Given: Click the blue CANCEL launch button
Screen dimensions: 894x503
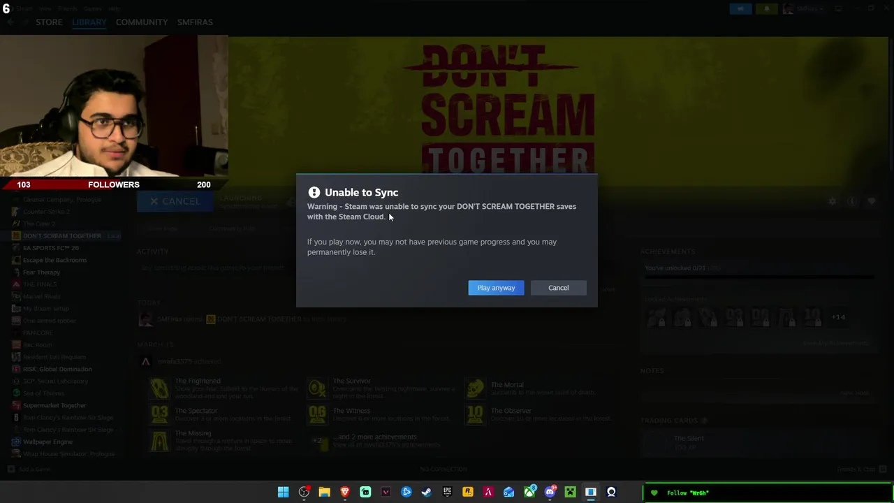Looking at the screenshot, I should [x=175, y=201].
